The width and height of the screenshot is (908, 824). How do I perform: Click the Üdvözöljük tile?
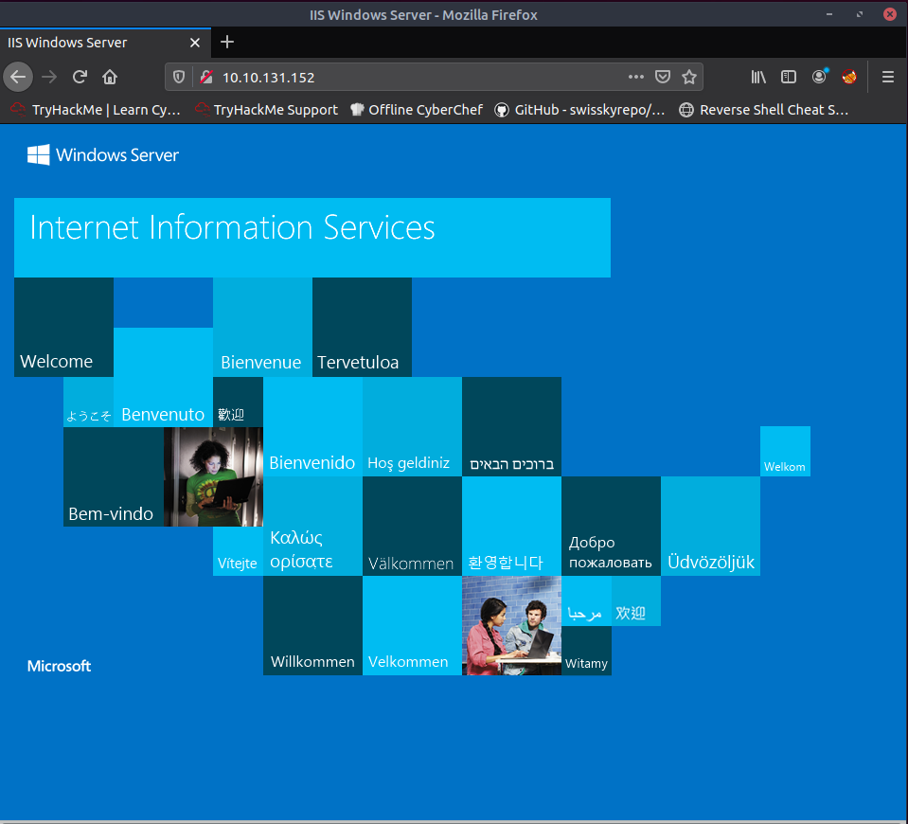(x=710, y=527)
